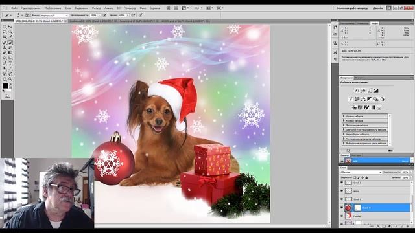The image size is (415, 233).
Task: Add a Hue/Saturation adjustment
Action: 357,99
